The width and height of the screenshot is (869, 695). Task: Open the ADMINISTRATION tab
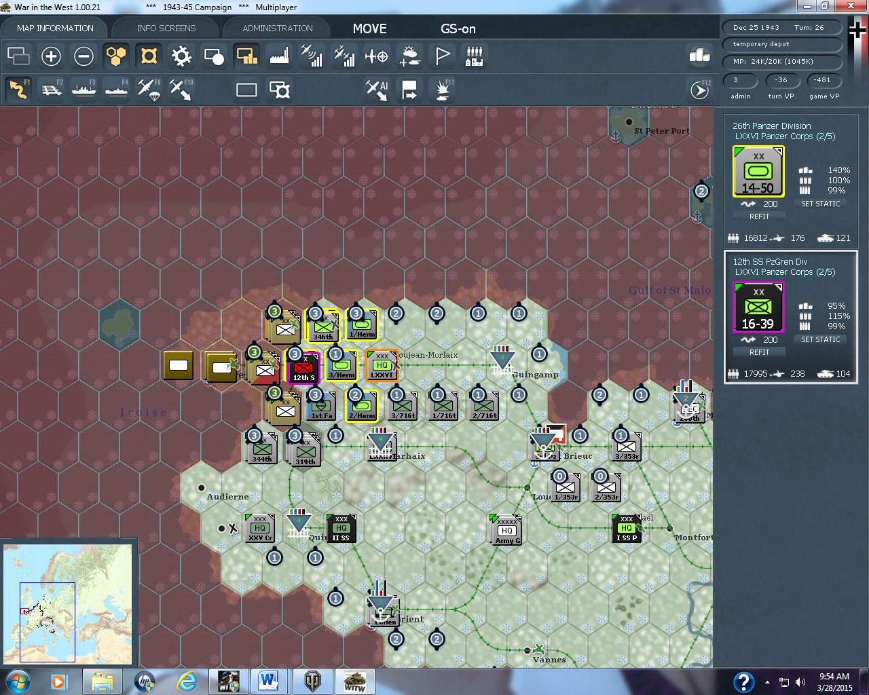[x=278, y=28]
